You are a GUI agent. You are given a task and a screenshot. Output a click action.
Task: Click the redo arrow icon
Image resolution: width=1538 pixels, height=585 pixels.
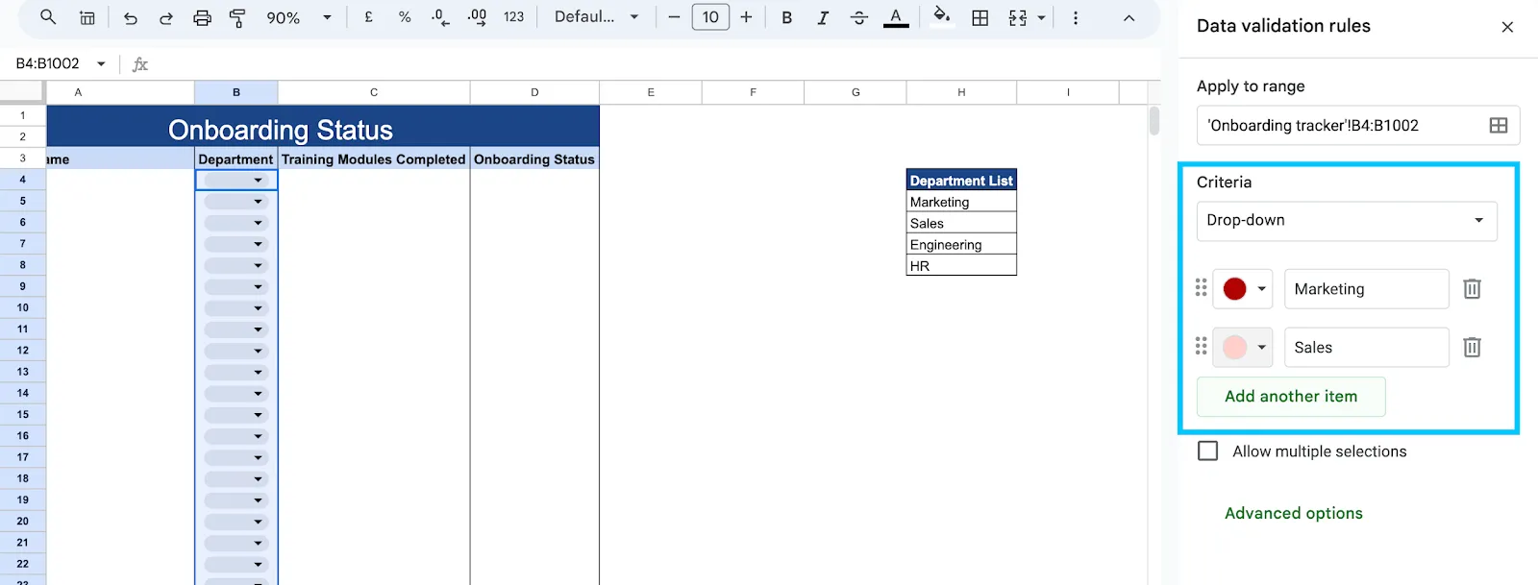(166, 17)
